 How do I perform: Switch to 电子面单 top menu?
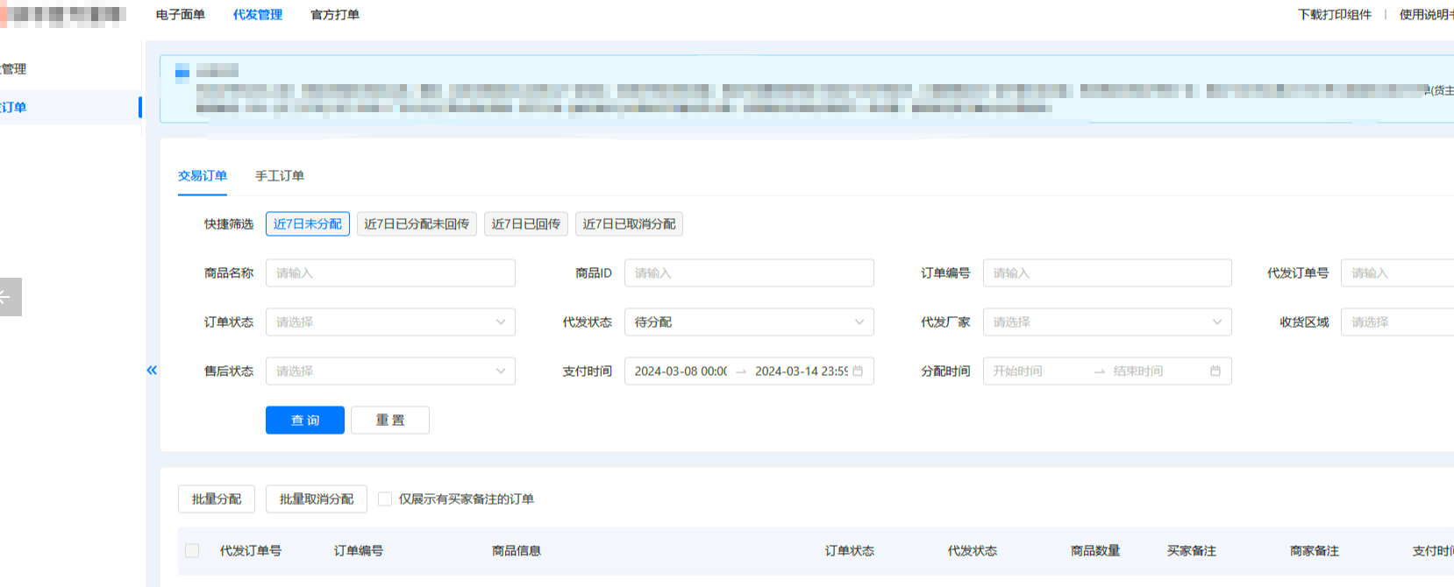(x=181, y=15)
